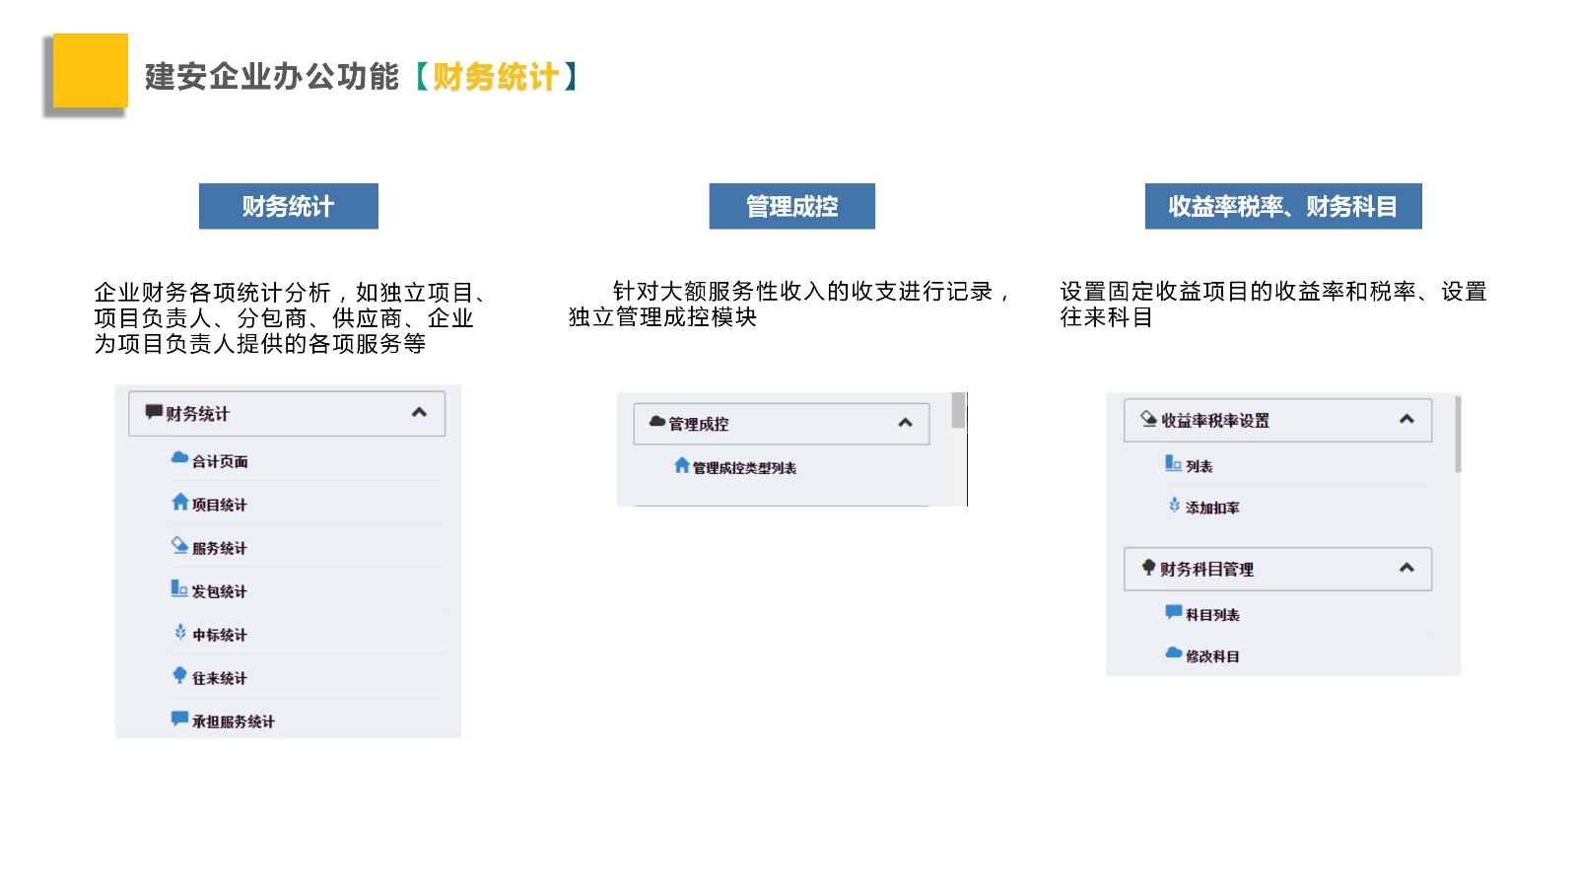Viewport: 1577px width, 887px height.
Task: Click the speech bubble icon in 财务统计 header
Action: [154, 412]
